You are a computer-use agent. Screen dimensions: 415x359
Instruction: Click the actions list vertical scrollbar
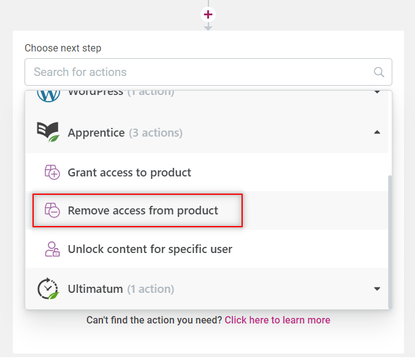click(x=390, y=241)
